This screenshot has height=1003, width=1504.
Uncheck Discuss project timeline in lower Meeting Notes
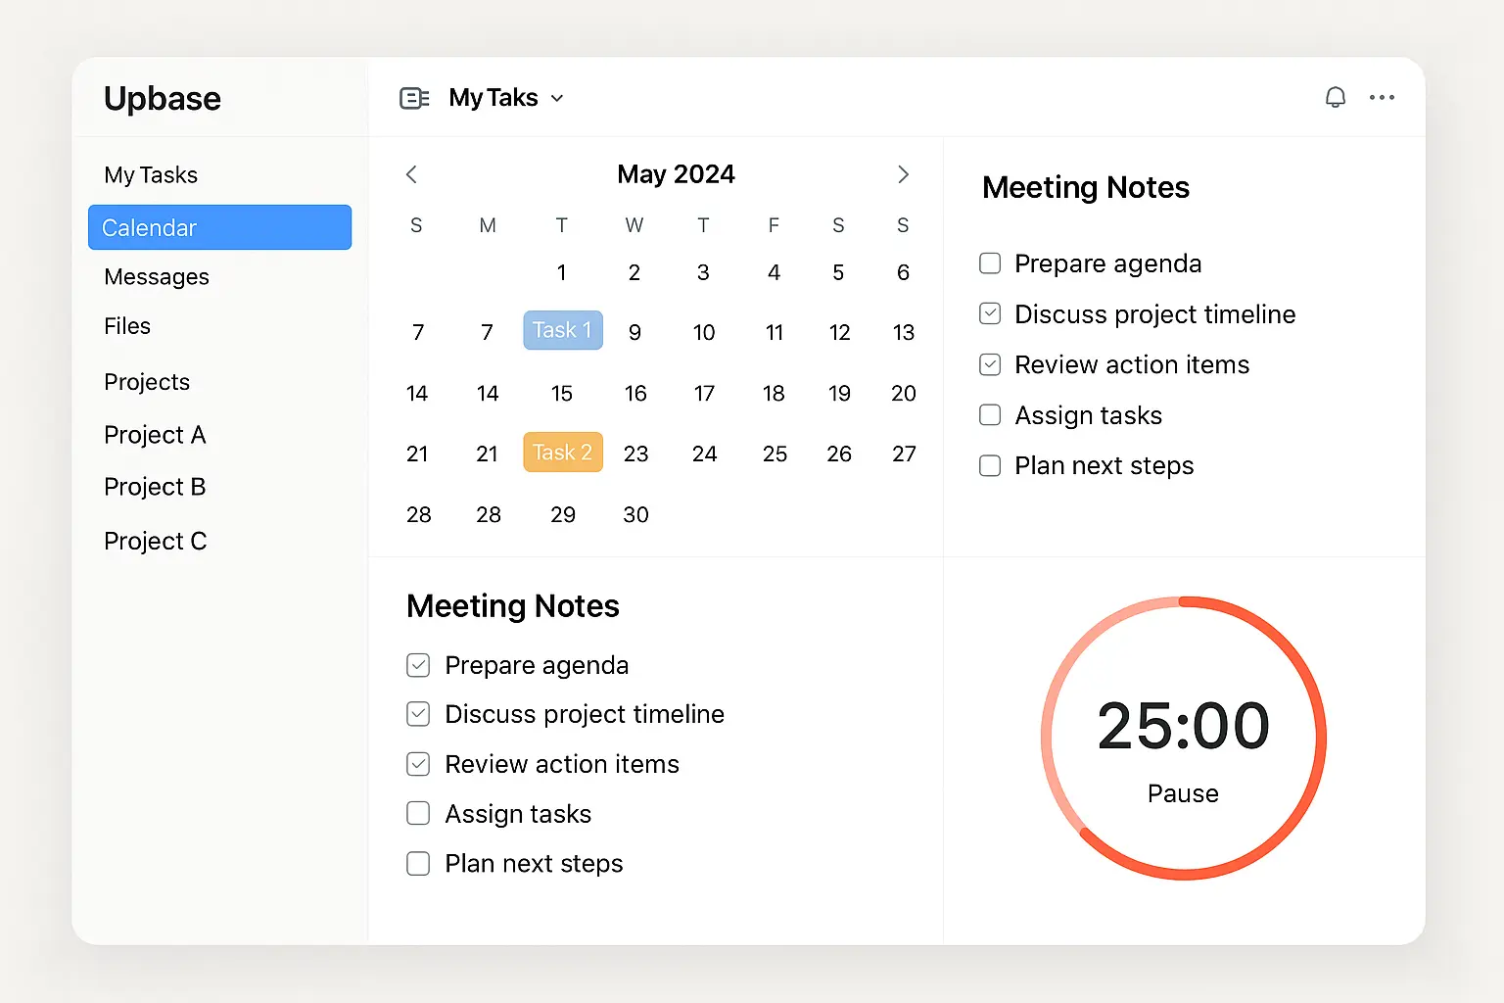point(418,714)
